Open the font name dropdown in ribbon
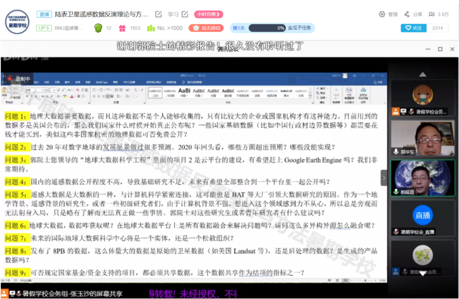Viewport: 459px width, 299px height. [43, 90]
